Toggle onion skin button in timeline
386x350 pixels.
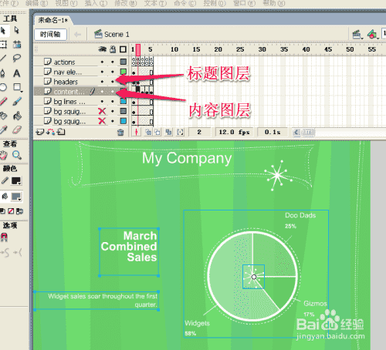tap(148, 132)
